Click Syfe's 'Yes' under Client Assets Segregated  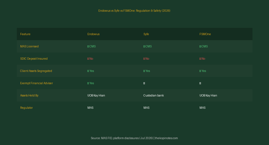pyautogui.click(x=147, y=71)
